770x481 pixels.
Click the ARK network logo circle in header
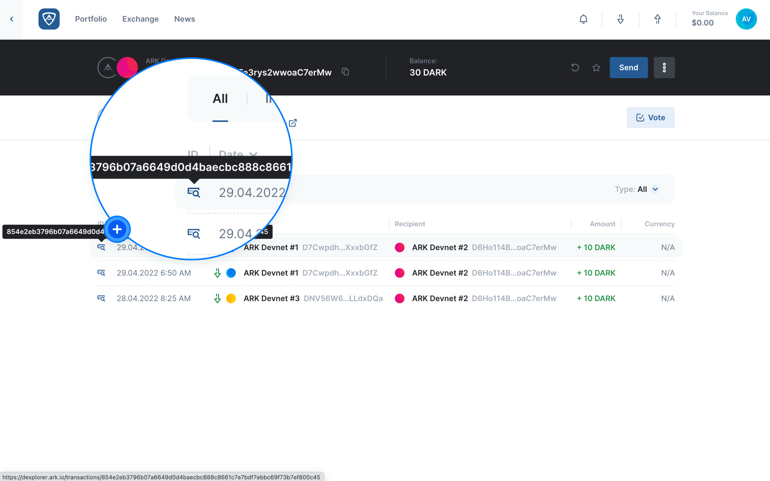pos(108,67)
